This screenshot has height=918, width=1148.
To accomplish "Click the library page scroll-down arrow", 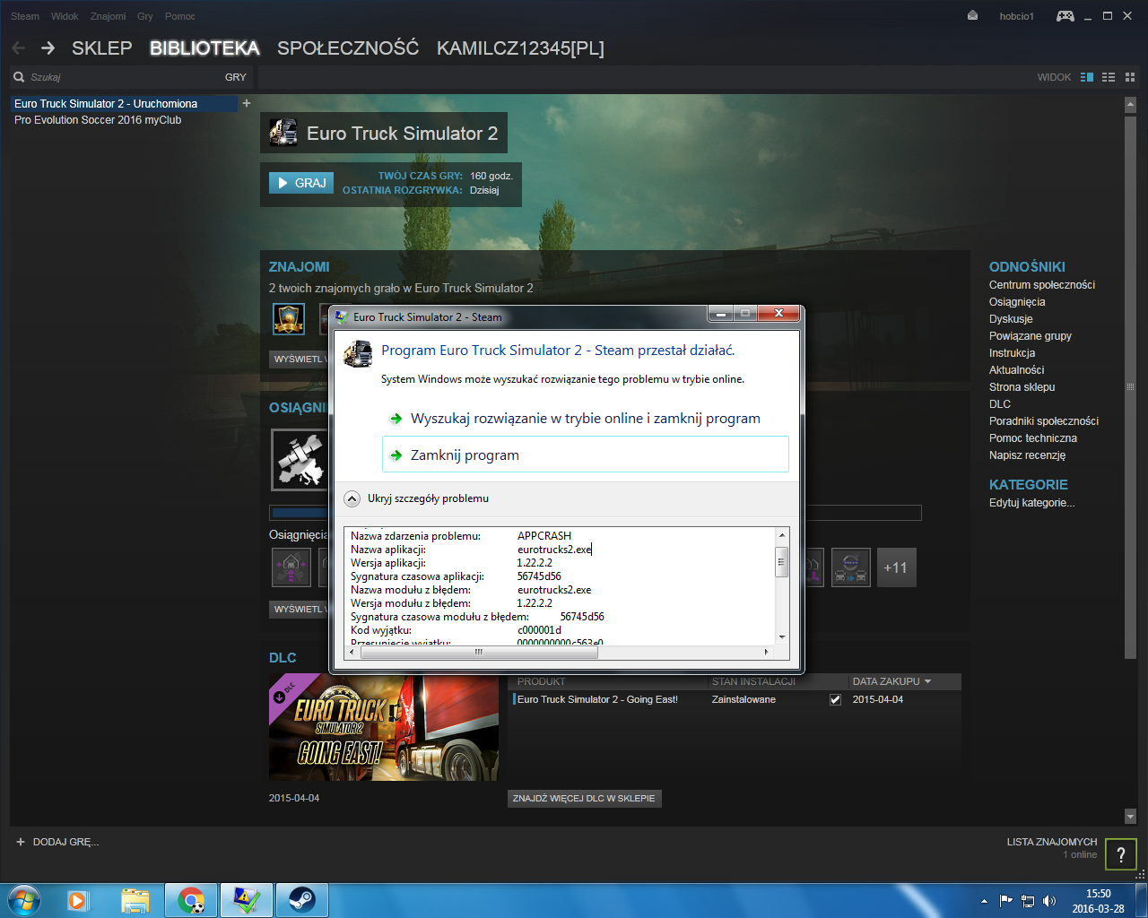I will (x=1130, y=816).
